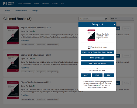This screenshot has height=108, width=137.
Task: Click title Sigma Tau Delta Journals—2023
Action: [x=36, y=28]
